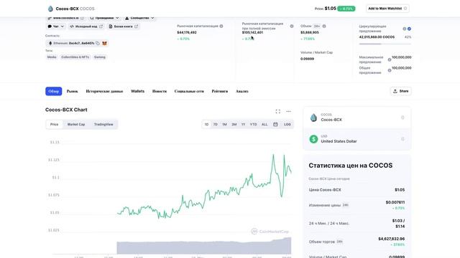Open the Анализ tab
Image resolution: width=460 pixels, height=258 pixels.
coord(242,91)
